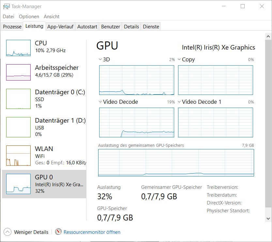Click the Weniger Details collapse arrow icon
The image size is (272, 242).
click(x=7, y=232)
